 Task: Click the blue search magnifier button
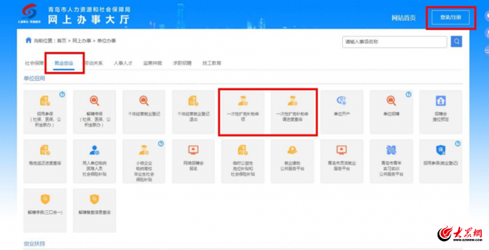pos(456,42)
